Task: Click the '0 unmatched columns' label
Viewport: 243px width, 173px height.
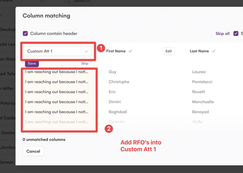Action: click(x=44, y=139)
